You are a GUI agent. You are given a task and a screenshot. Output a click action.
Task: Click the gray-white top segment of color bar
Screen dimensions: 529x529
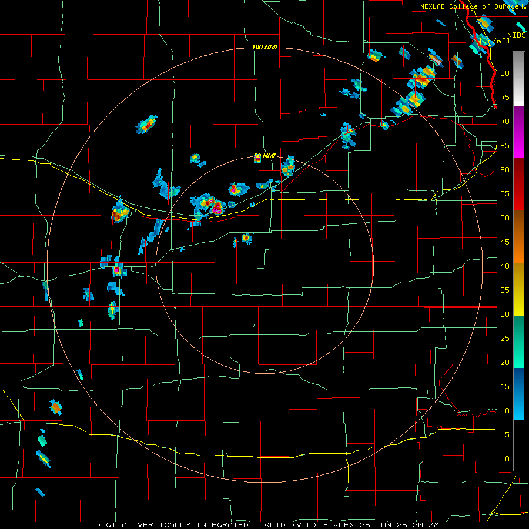(x=519, y=79)
